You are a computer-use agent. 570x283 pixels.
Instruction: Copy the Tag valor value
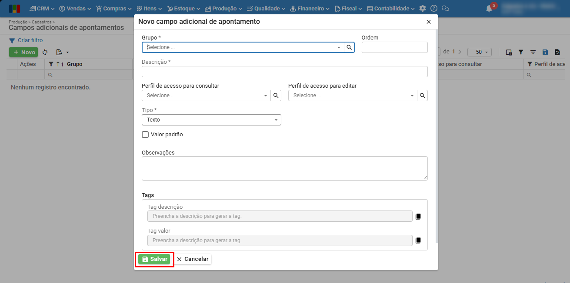point(418,240)
